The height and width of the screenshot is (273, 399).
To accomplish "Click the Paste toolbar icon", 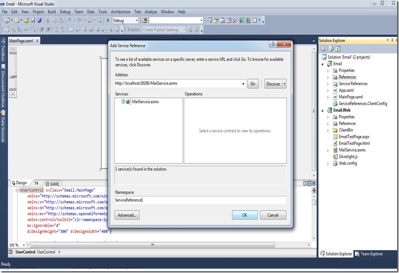I will pyautogui.click(x=61, y=21).
